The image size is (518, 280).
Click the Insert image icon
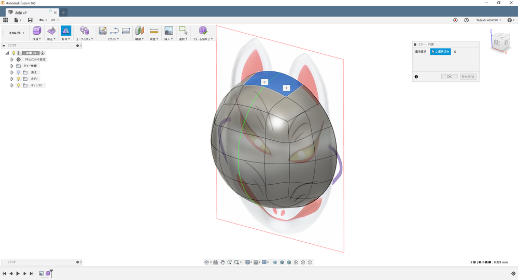tap(169, 31)
